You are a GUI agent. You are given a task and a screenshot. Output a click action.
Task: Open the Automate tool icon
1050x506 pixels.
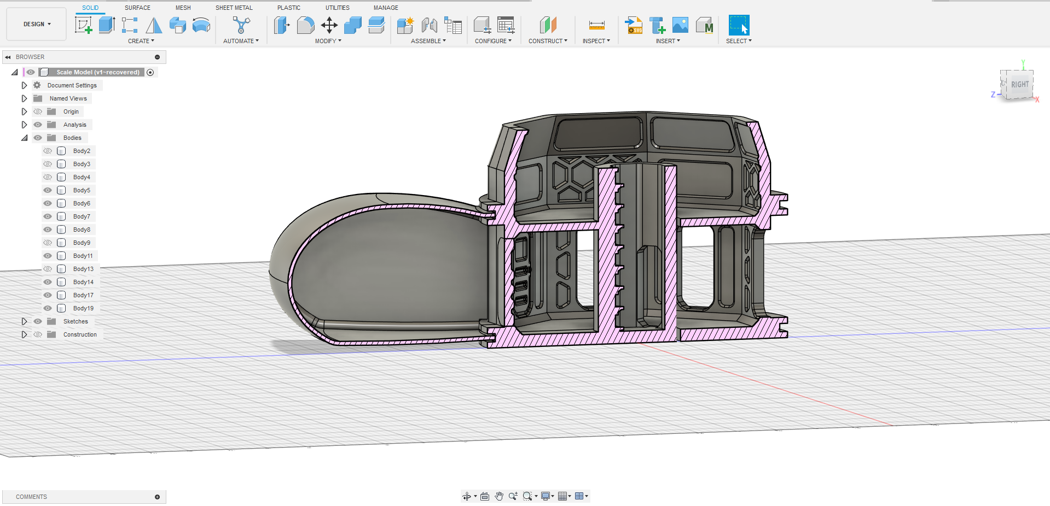click(241, 25)
